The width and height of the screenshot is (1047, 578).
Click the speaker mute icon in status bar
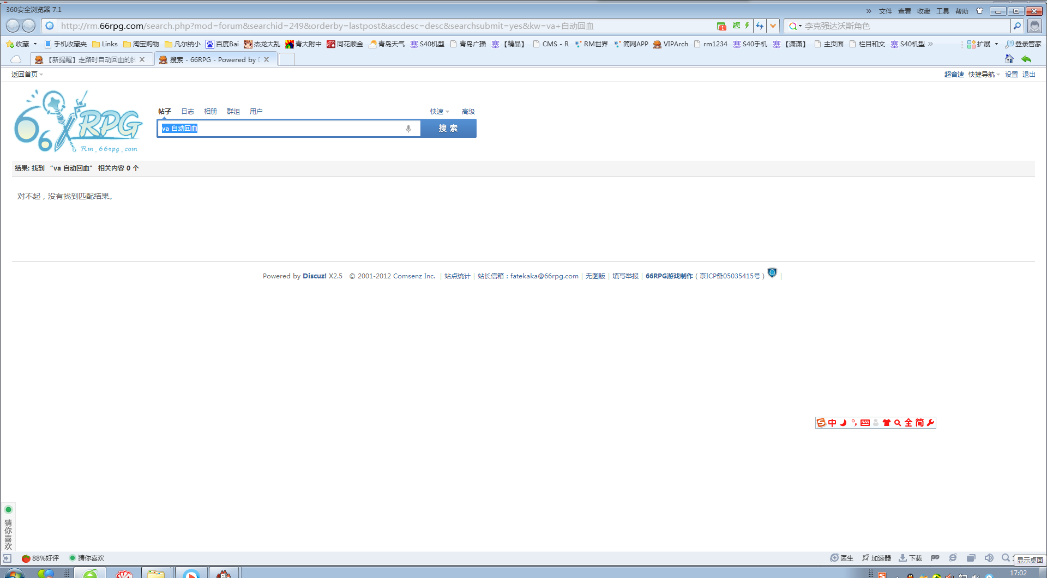tap(989, 558)
